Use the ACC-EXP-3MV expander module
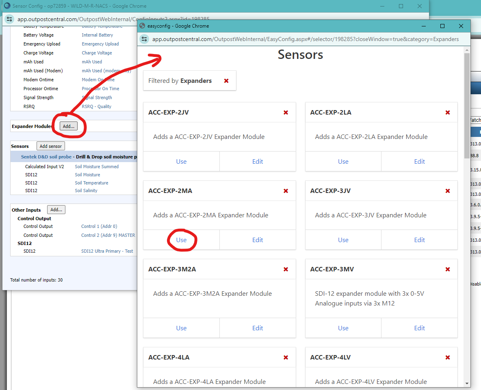 tap(343, 328)
